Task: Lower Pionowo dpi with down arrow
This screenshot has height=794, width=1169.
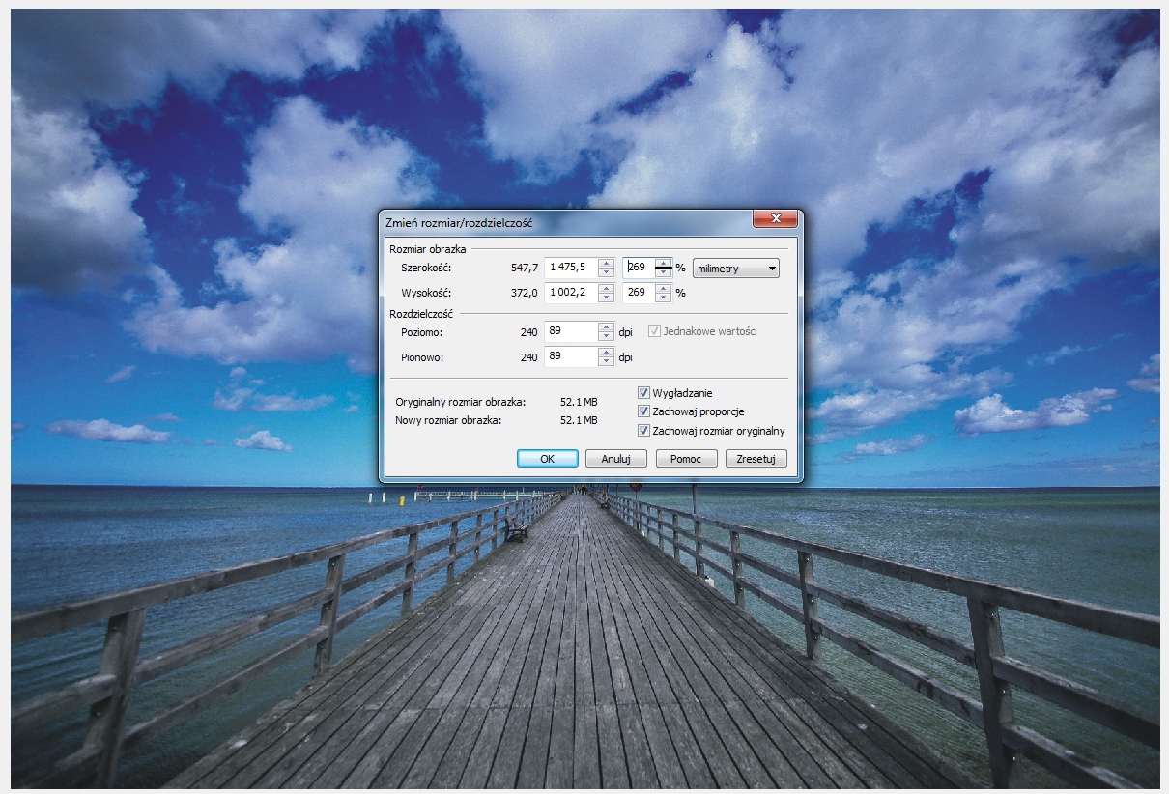Action: [606, 362]
